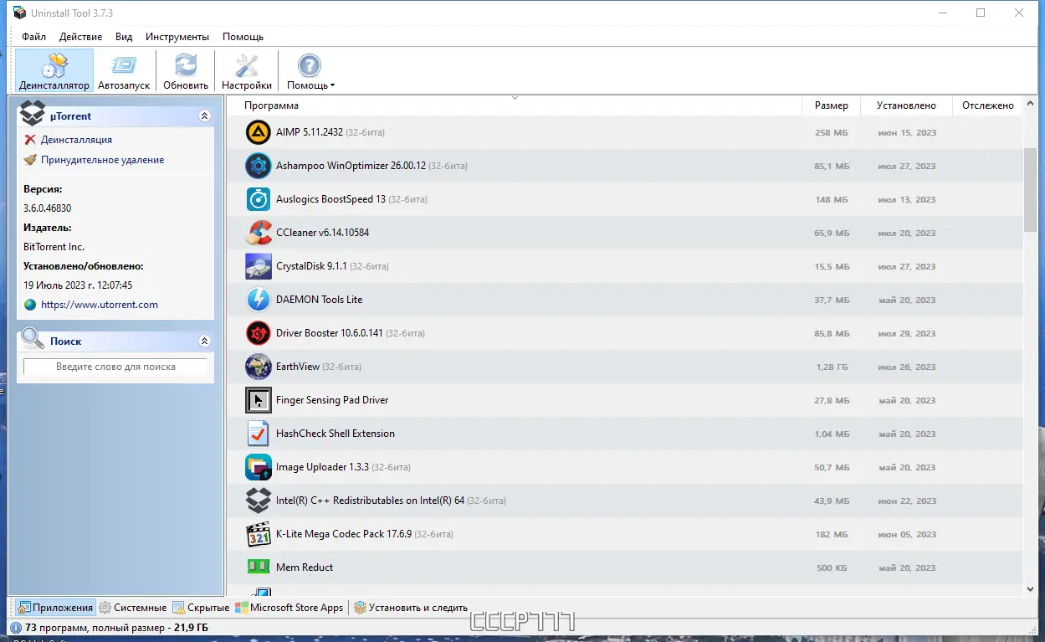The image size is (1045, 642).
Task: Collapse the µTorrent info panel
Action: click(204, 115)
